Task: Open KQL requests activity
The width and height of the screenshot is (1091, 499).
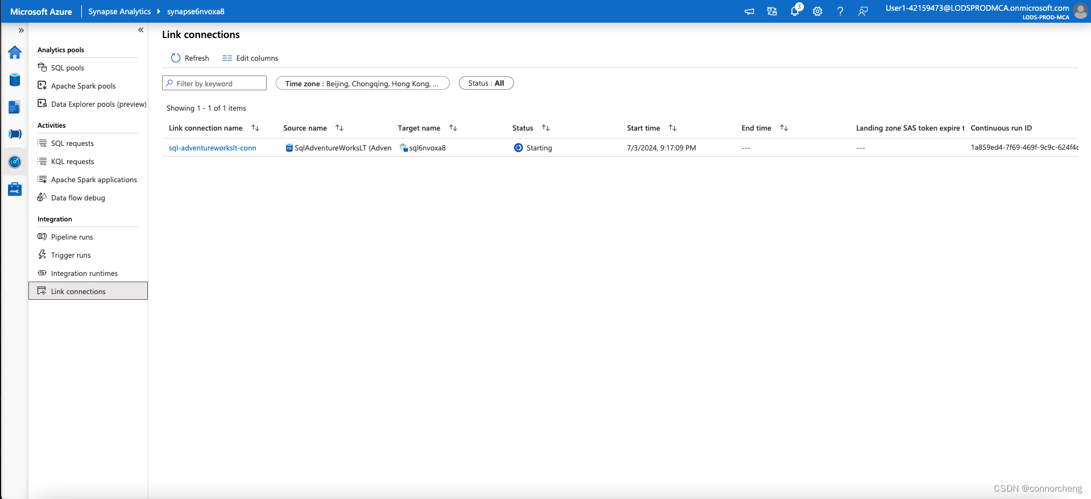Action: (72, 161)
